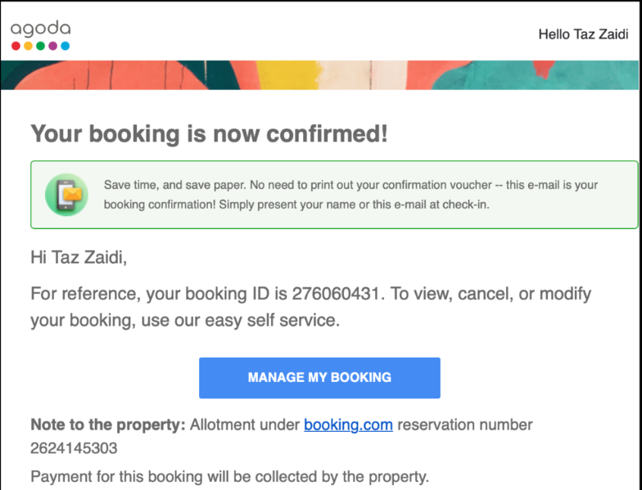Click the yellow section of the banner
The image size is (642, 490).
point(287,75)
